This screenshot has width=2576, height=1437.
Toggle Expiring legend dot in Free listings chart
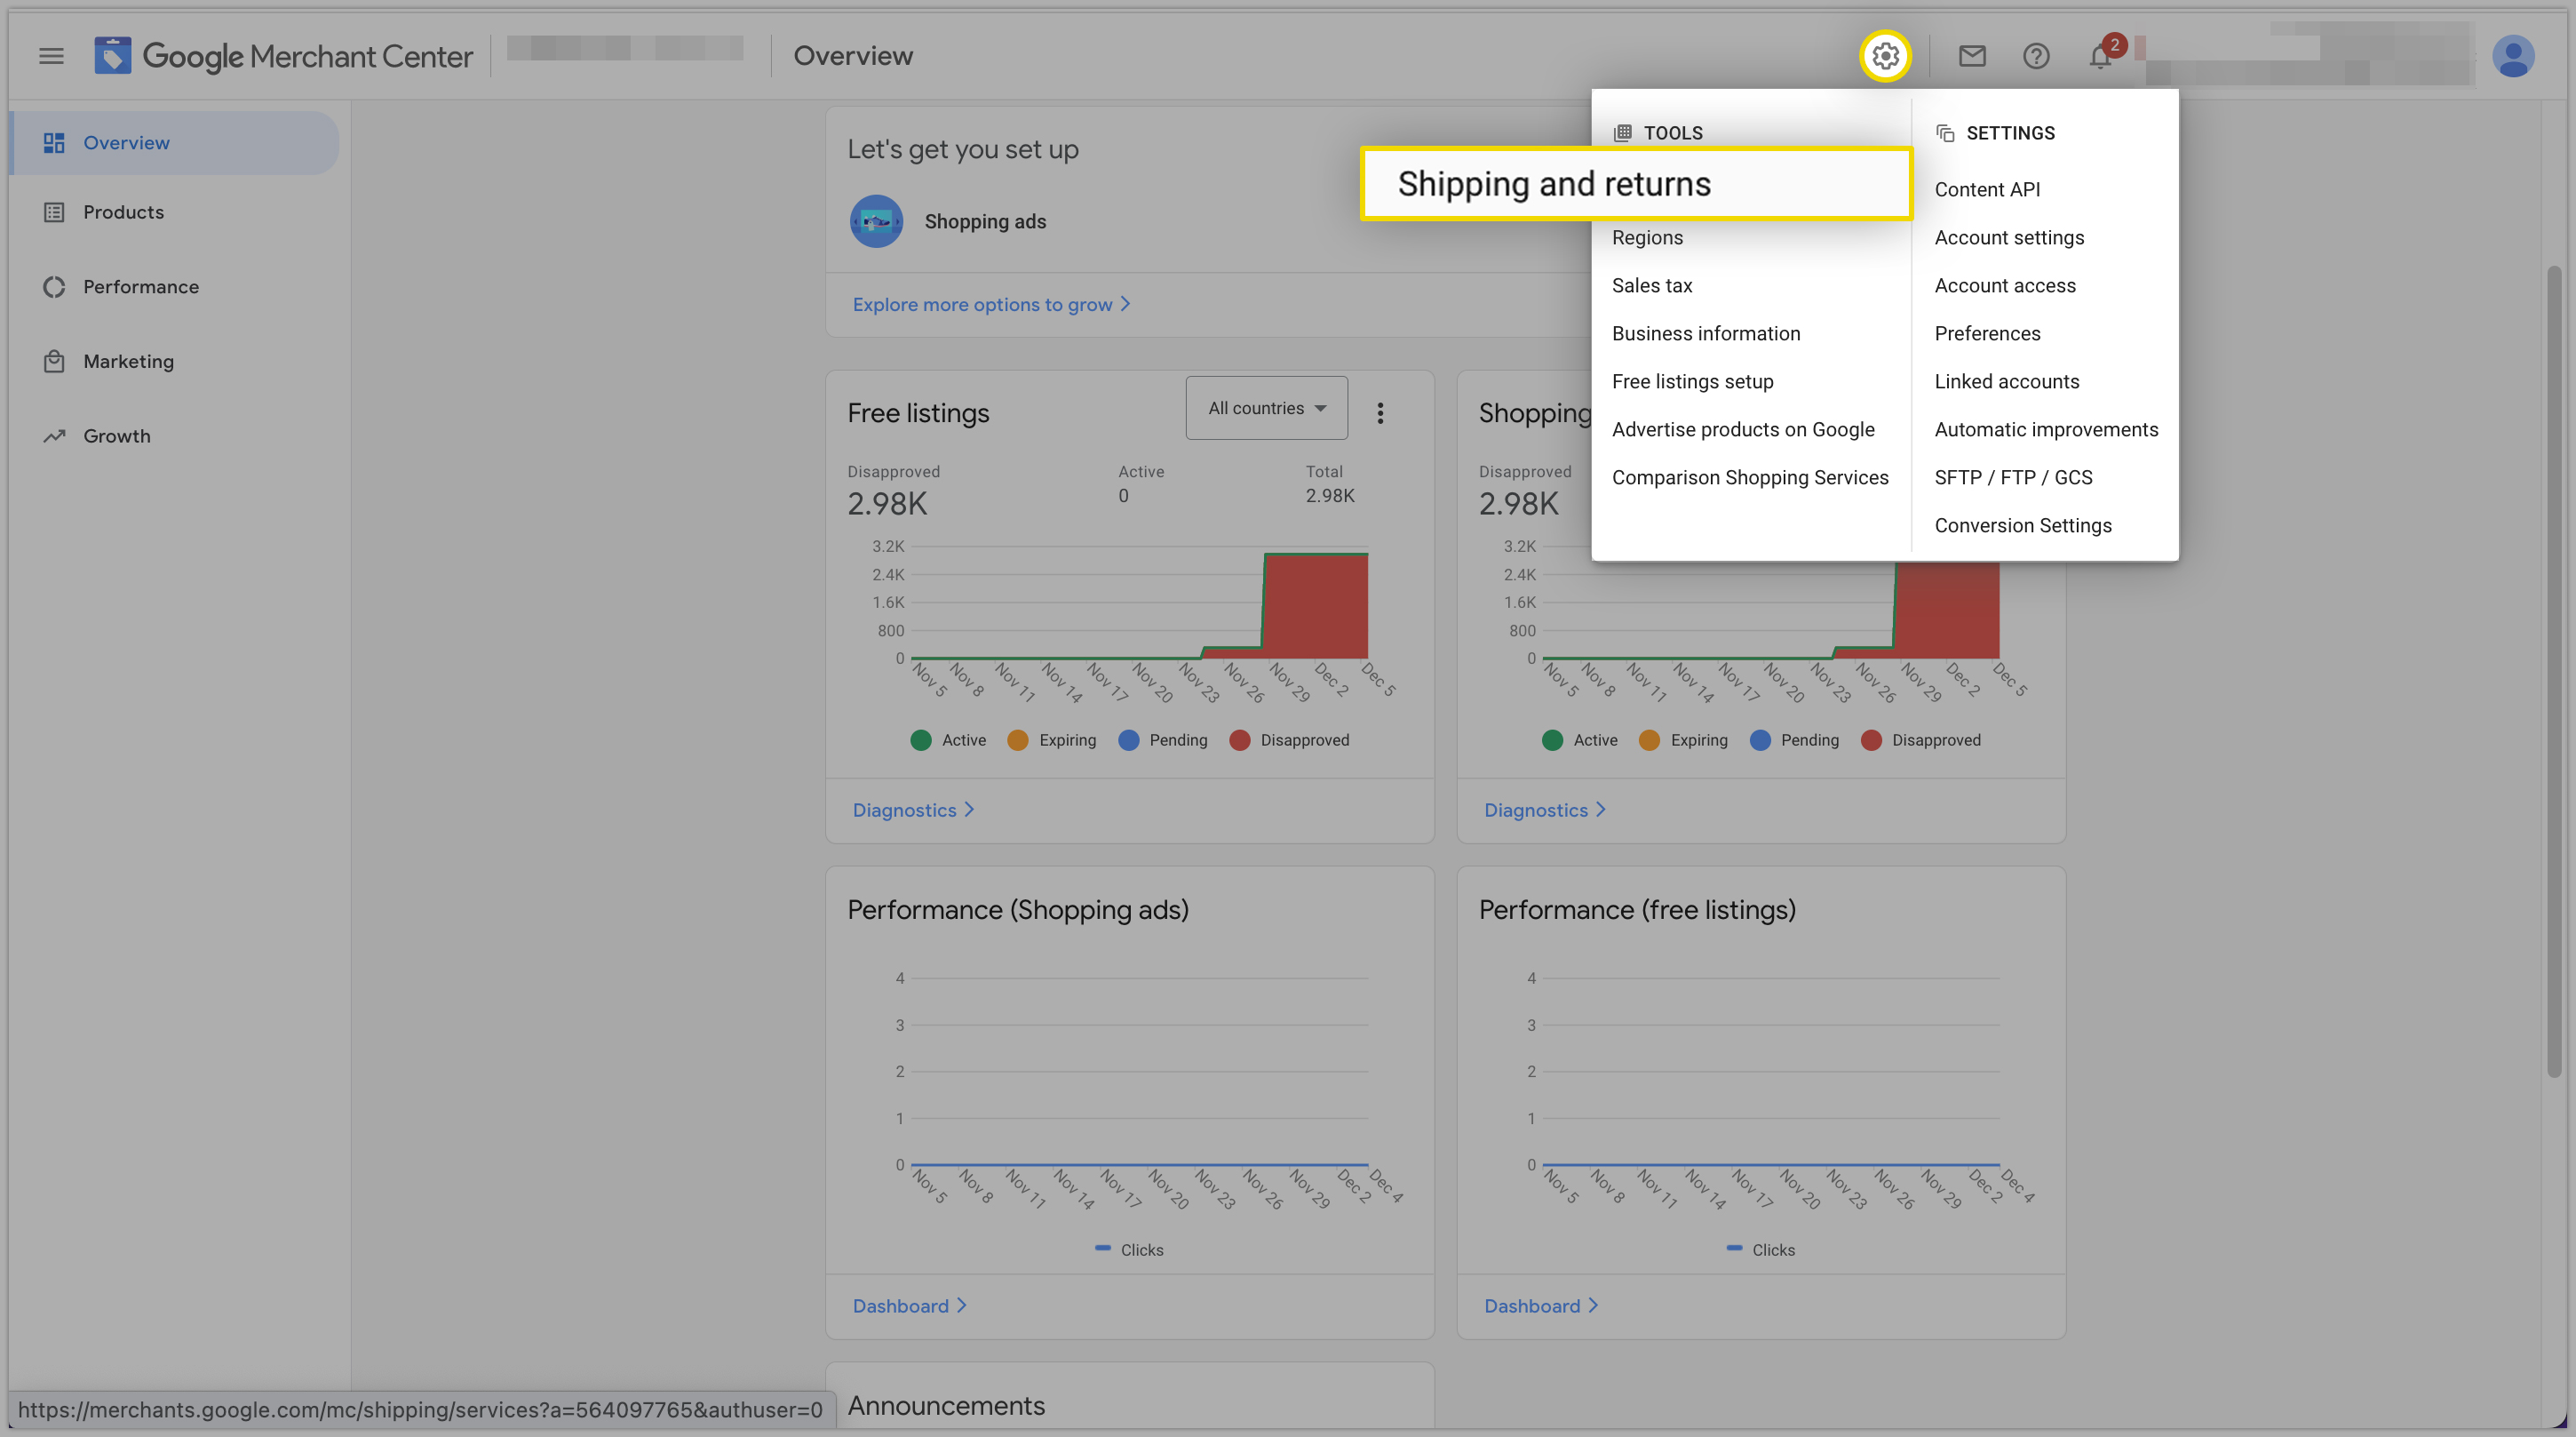pos(1017,739)
